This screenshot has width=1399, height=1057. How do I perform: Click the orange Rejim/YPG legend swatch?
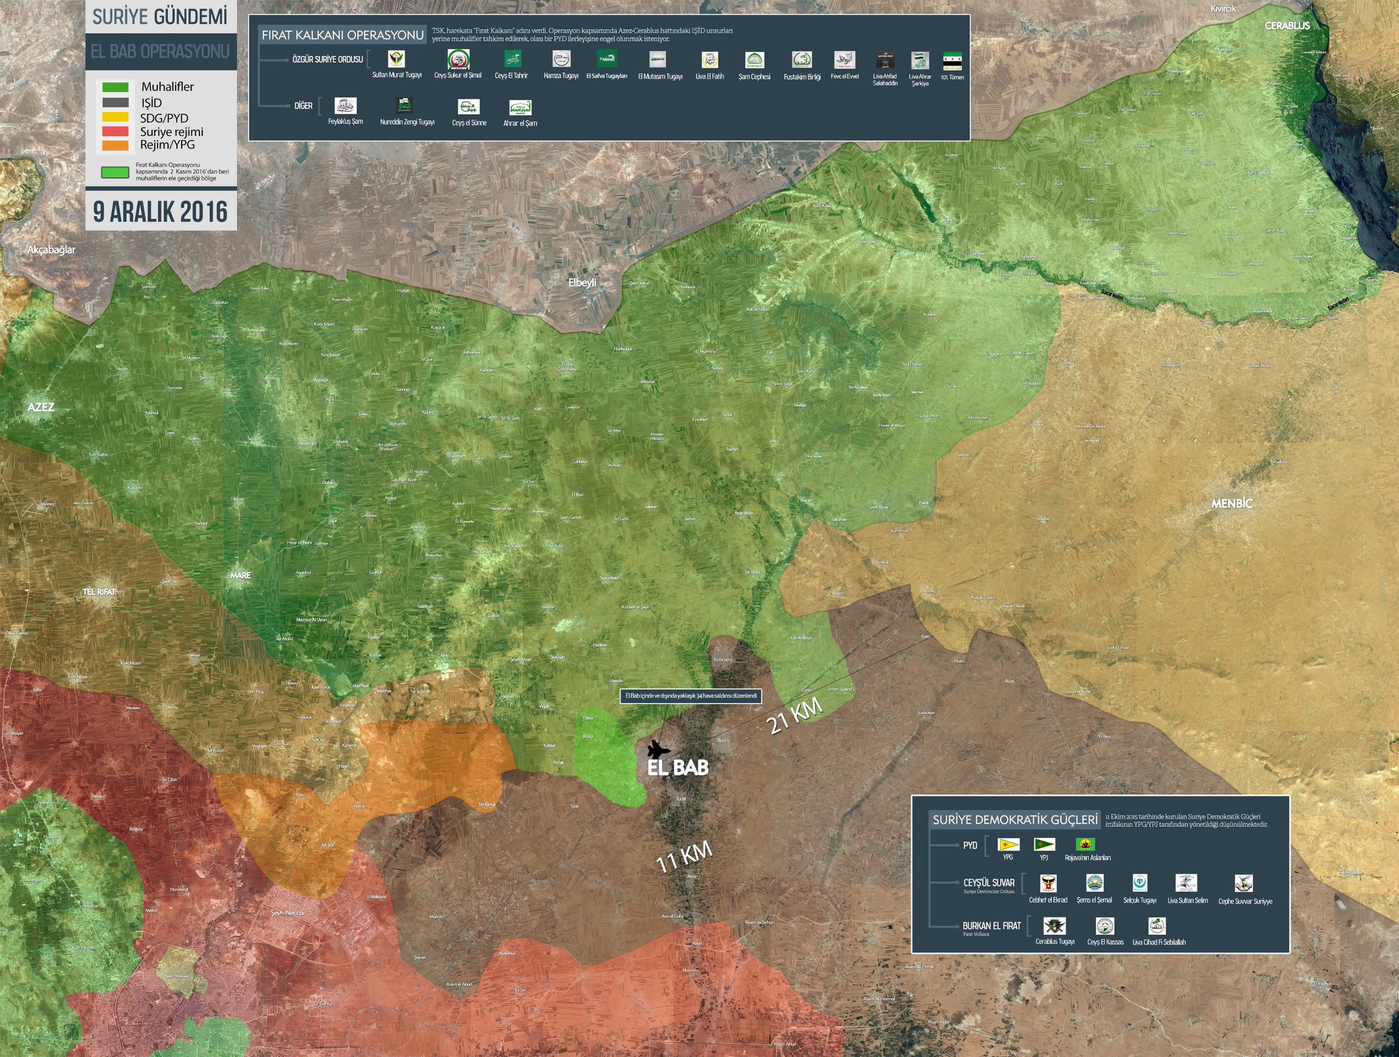click(115, 145)
